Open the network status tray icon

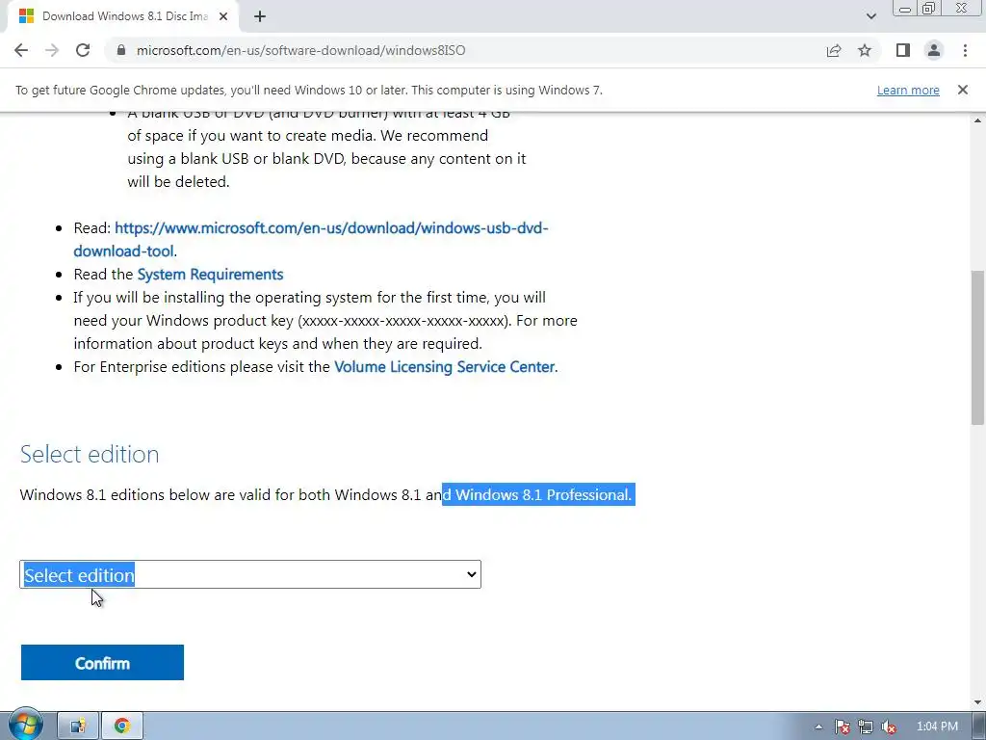pos(866,727)
